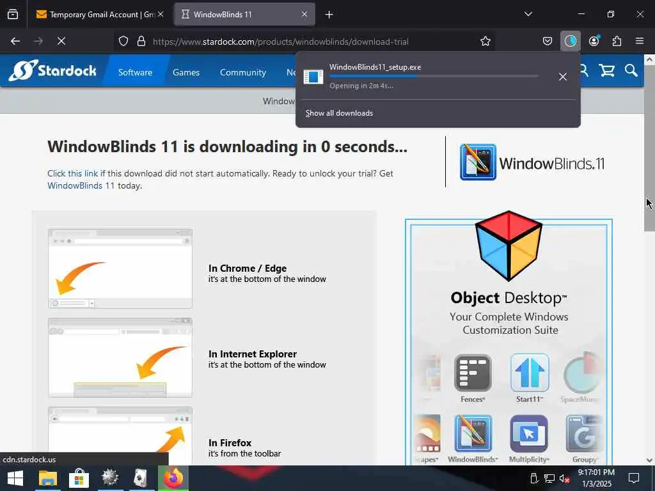Click the download progress bar
The image size is (655, 491).
coord(433,77)
